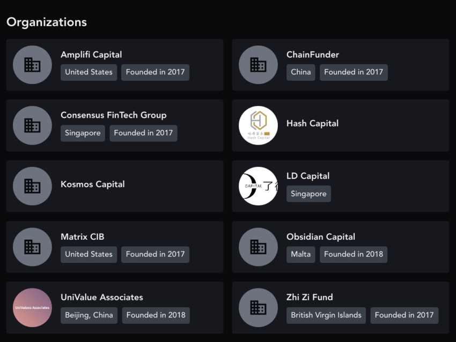Click the UniValue Associates logo
This screenshot has height=342, width=456.
[x=32, y=308]
